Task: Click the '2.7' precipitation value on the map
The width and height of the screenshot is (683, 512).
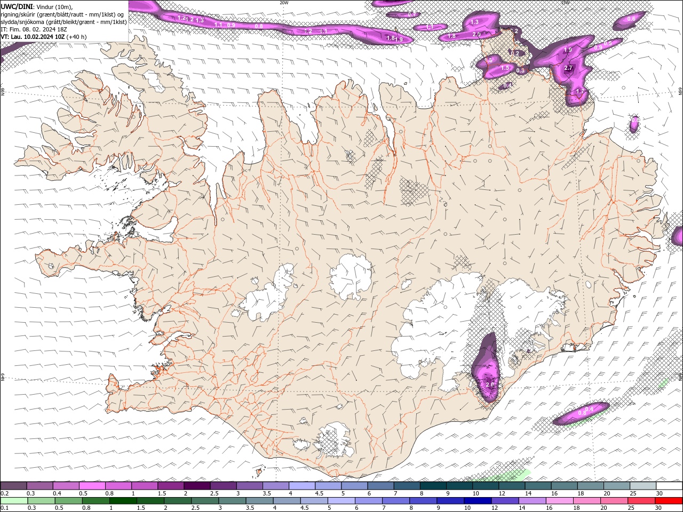Action: pyautogui.click(x=568, y=68)
